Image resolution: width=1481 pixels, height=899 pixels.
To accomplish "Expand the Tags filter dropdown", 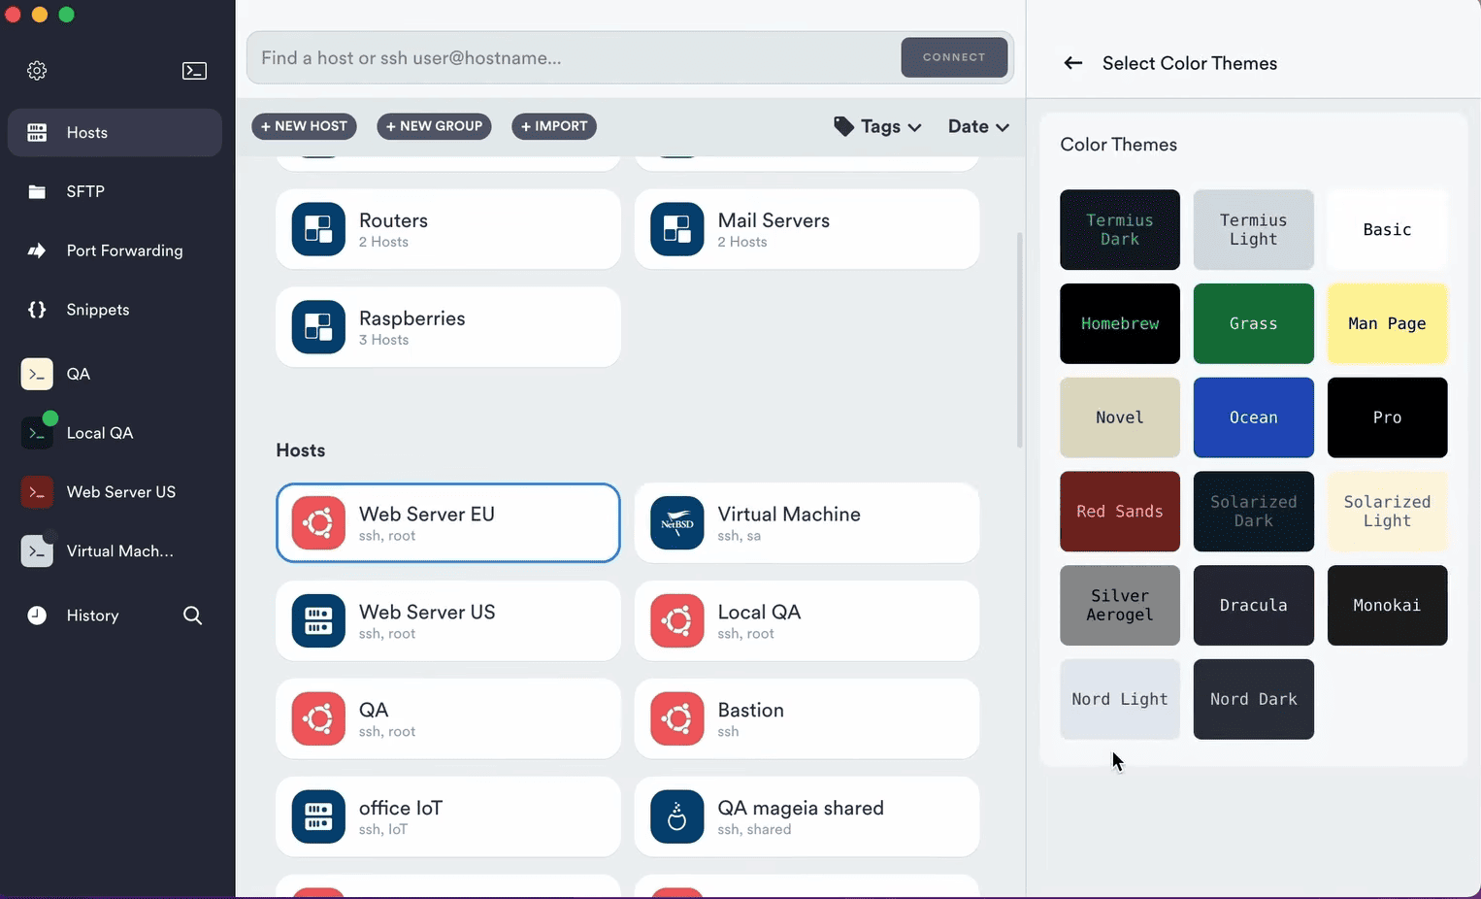I will click(x=877, y=126).
